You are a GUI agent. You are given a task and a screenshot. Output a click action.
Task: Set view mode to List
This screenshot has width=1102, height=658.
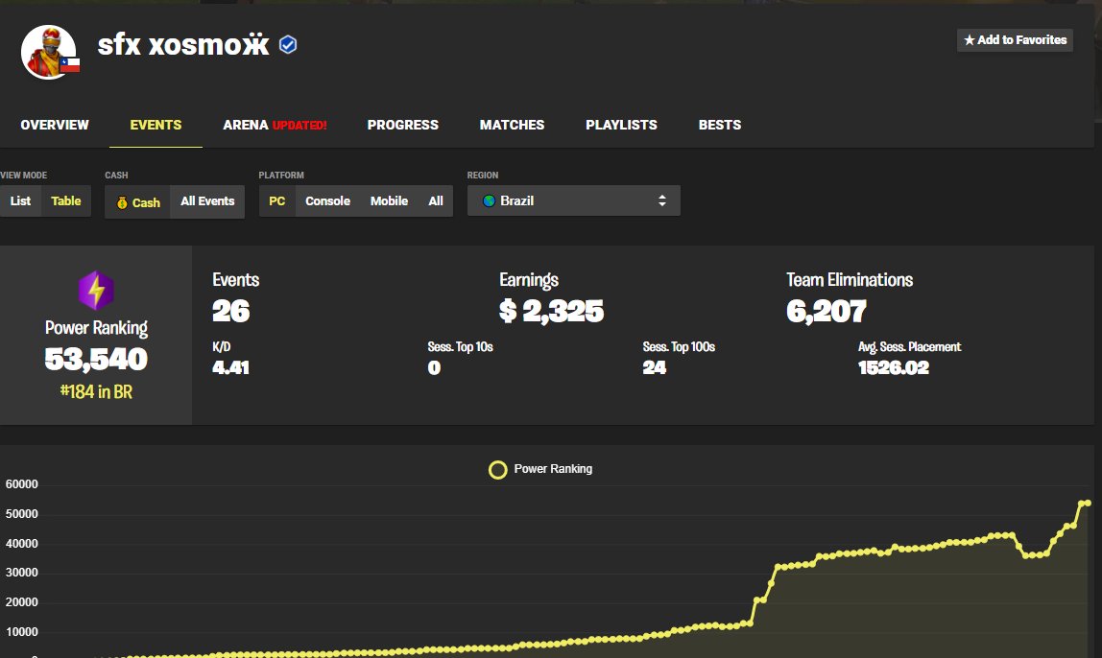(20, 200)
